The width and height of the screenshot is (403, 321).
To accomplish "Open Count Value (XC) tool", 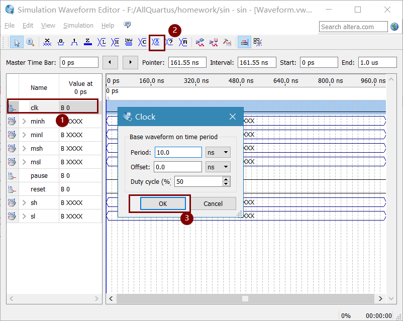I will [142, 42].
